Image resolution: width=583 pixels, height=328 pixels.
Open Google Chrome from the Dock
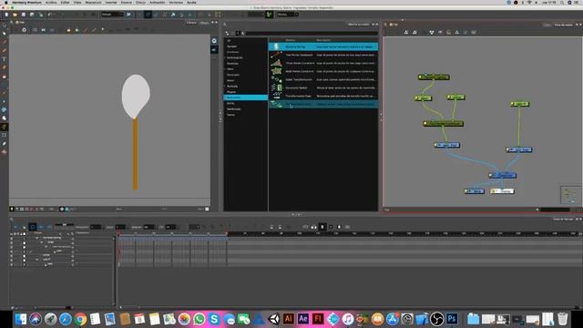coord(80,319)
